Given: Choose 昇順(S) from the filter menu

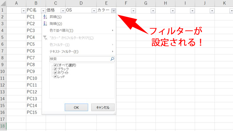Looking at the screenshot, I should [x=79, y=17].
